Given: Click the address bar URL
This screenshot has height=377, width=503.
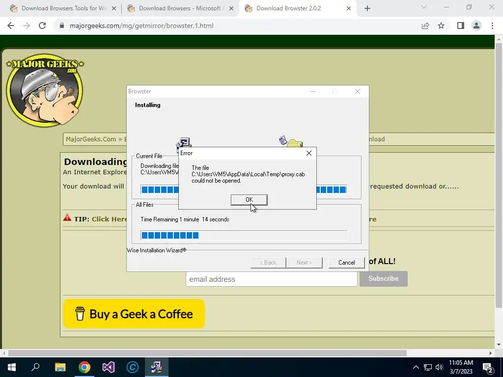Looking at the screenshot, I should pos(141,26).
